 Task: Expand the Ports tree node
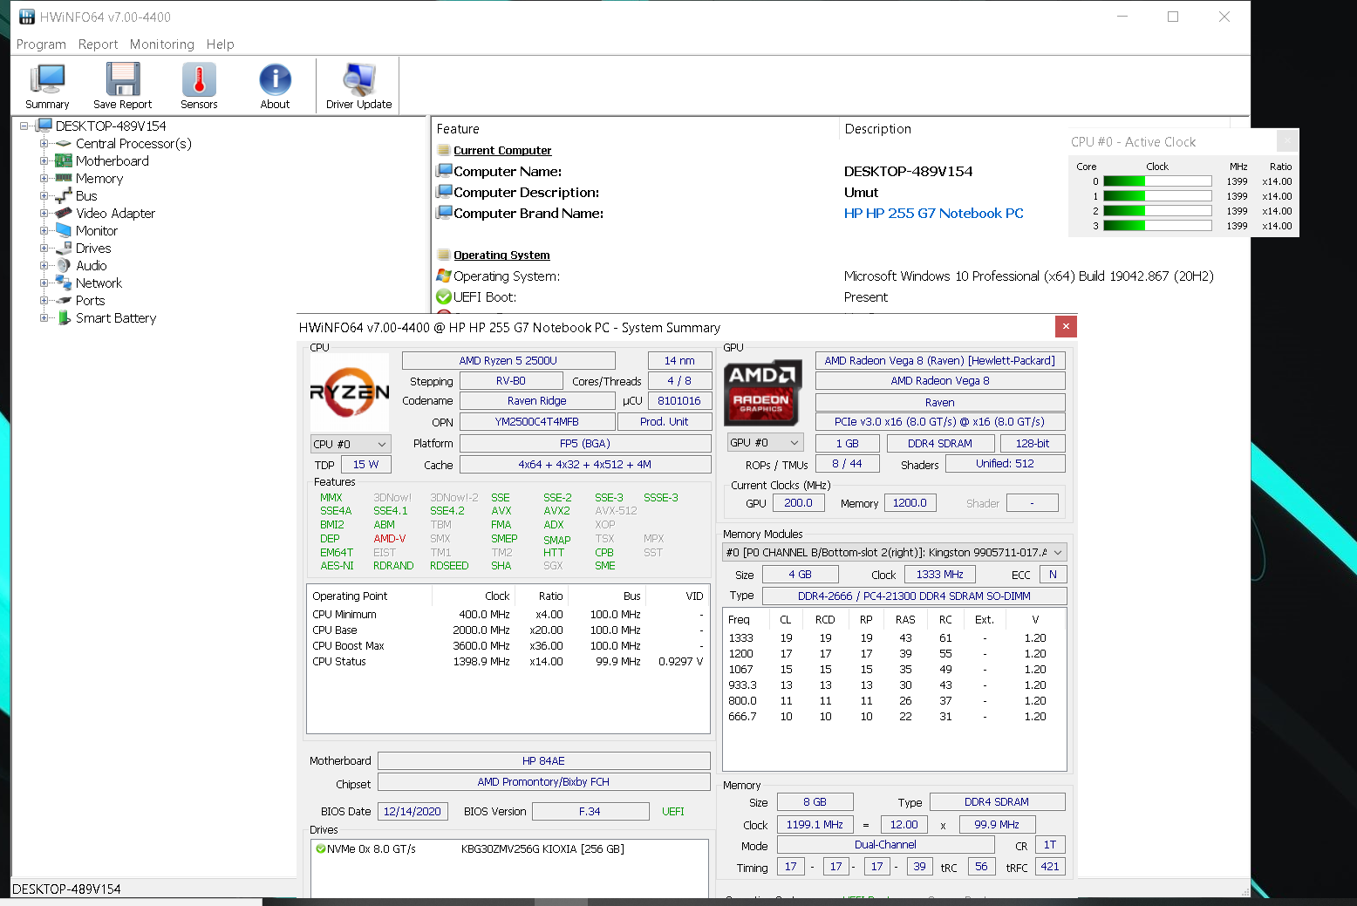(x=44, y=301)
